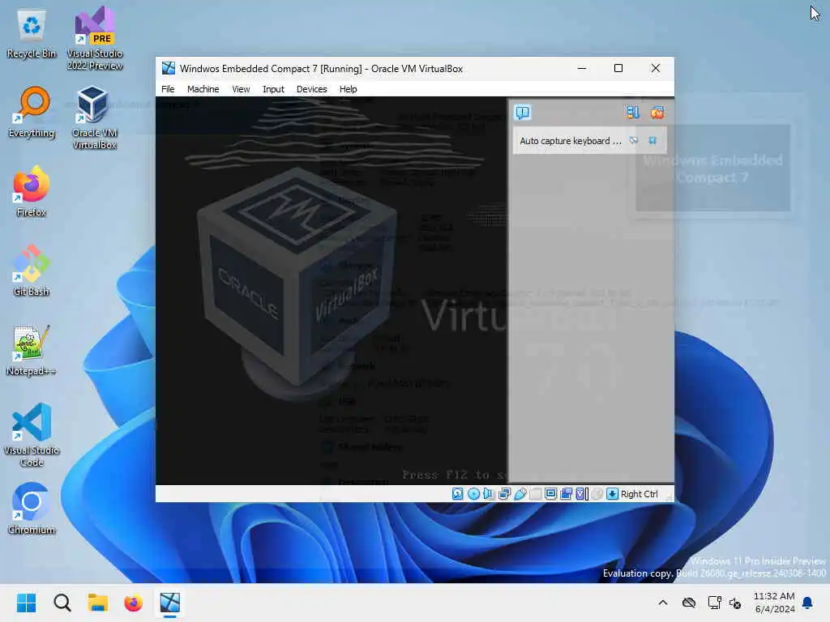Click the forbid-notification icon beside Auto capture keyboard

pyautogui.click(x=634, y=141)
